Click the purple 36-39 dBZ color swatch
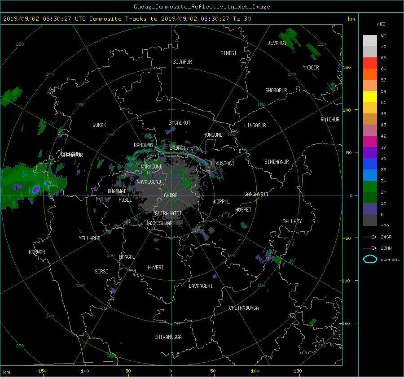Image resolution: width=404 pixels, height=377 pixels. 370,153
